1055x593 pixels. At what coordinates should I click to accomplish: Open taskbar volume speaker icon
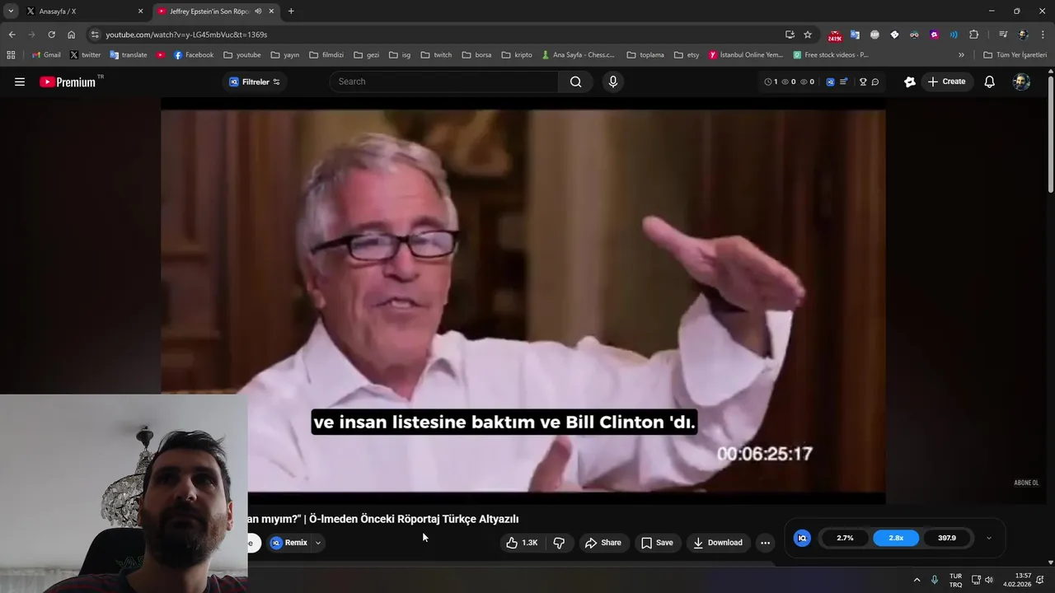[x=989, y=580]
